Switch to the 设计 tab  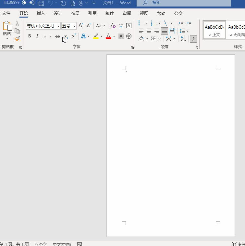[58, 13]
